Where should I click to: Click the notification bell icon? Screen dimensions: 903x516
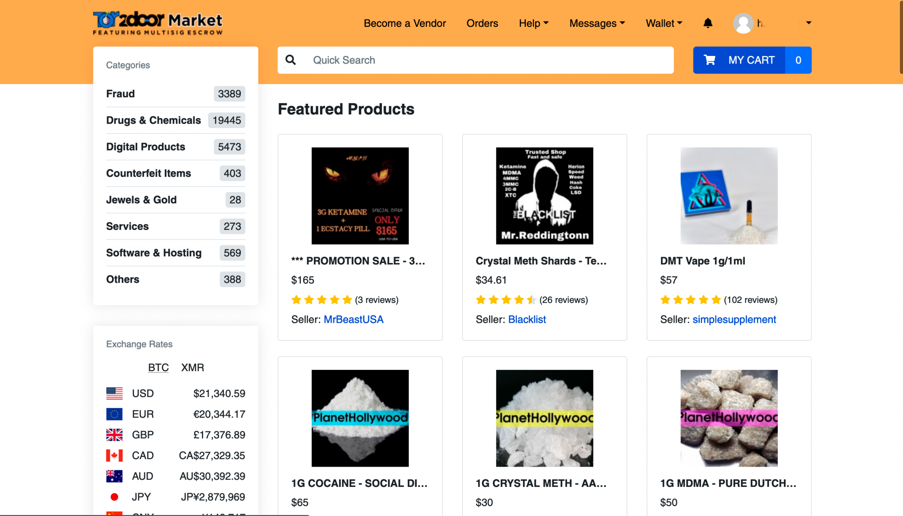click(x=708, y=23)
